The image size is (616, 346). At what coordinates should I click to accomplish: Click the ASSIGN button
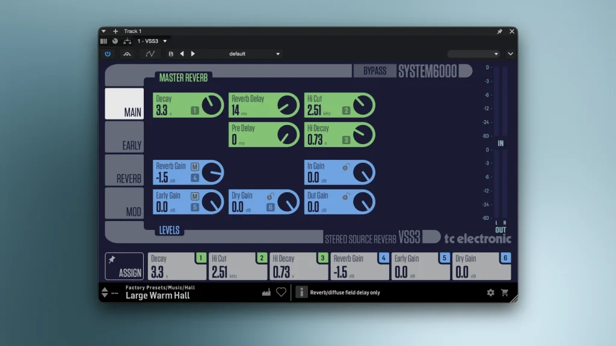[124, 266]
